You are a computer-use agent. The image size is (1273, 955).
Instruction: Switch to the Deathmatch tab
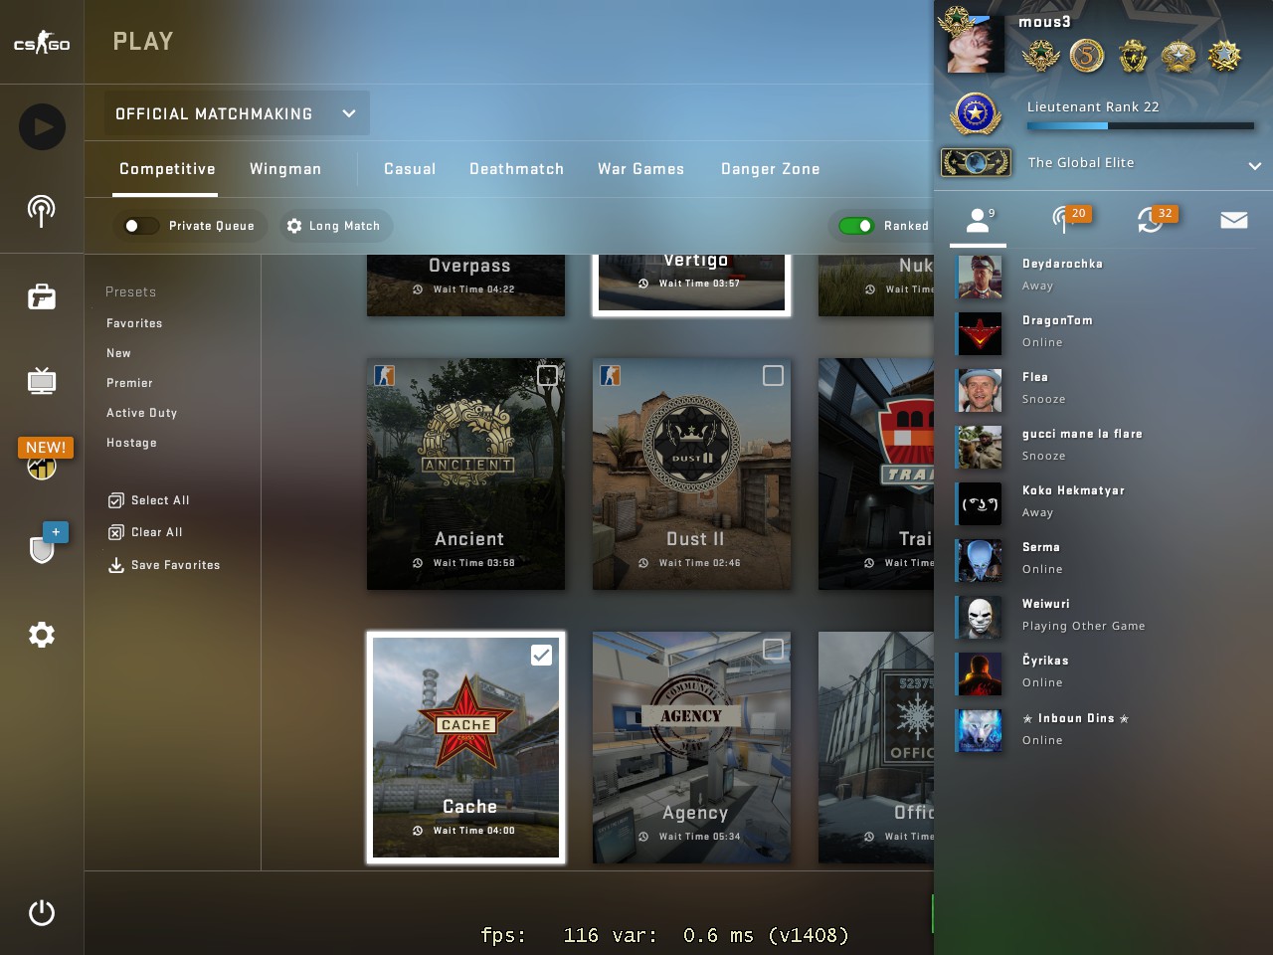pos(516,169)
